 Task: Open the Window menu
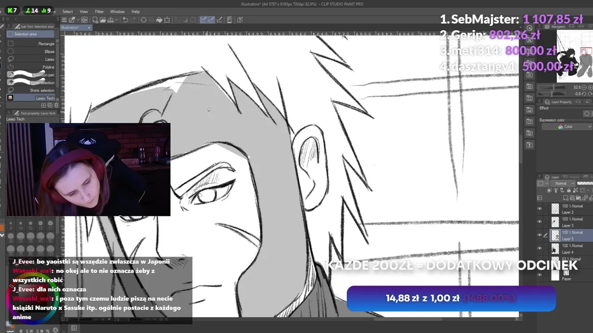[x=117, y=12]
